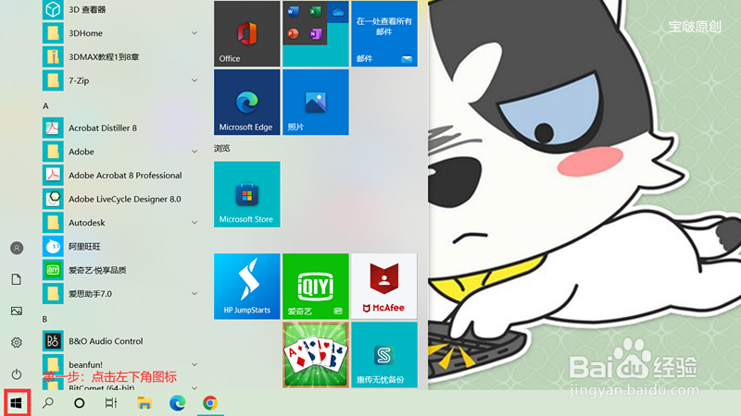The width and height of the screenshot is (741, 416).
Task: Open the beanfun! folder entry
Action: click(120, 364)
